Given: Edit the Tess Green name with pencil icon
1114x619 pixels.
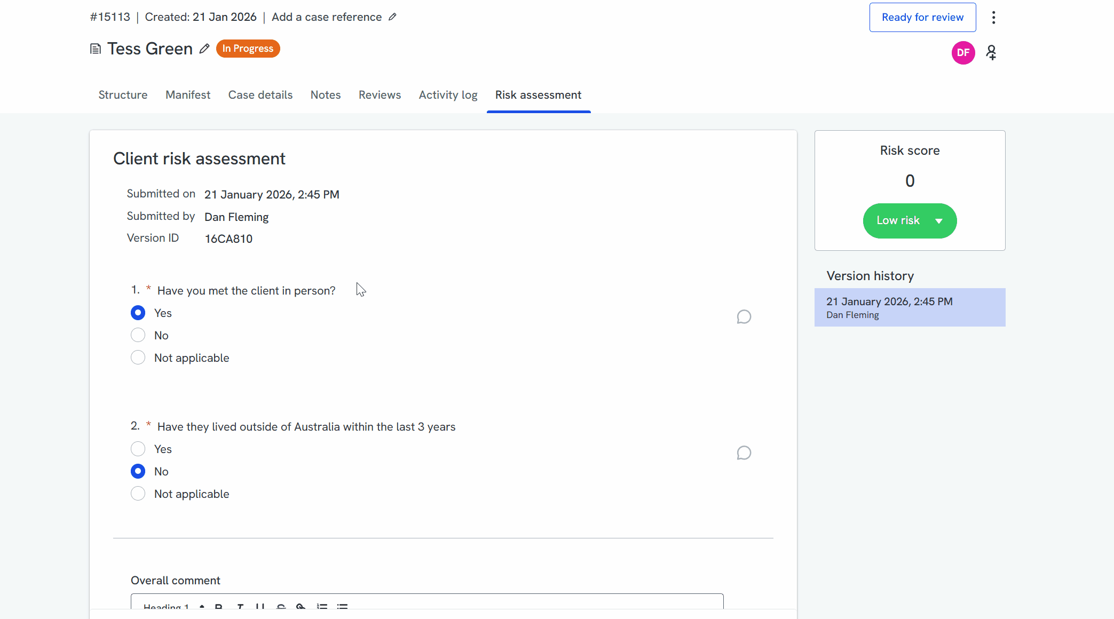Looking at the screenshot, I should [204, 49].
